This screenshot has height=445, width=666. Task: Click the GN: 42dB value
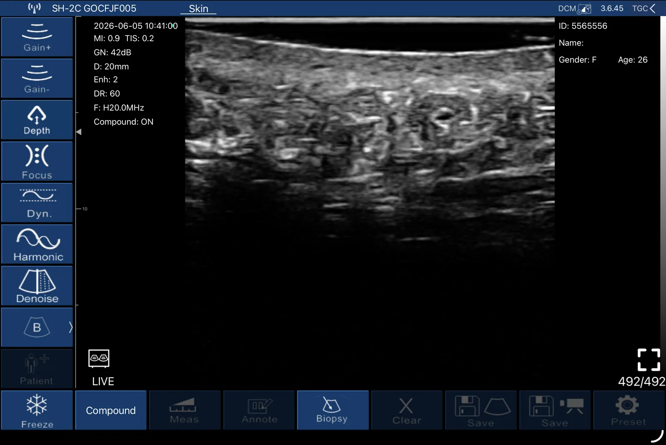point(112,52)
